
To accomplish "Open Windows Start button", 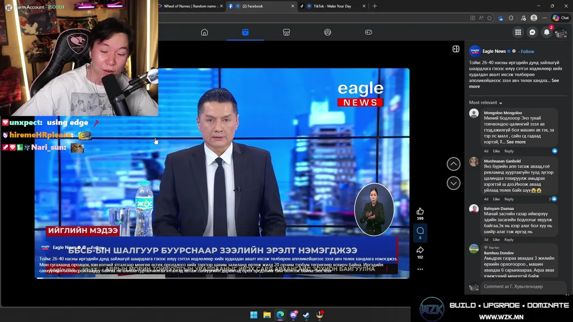I will point(254,315).
